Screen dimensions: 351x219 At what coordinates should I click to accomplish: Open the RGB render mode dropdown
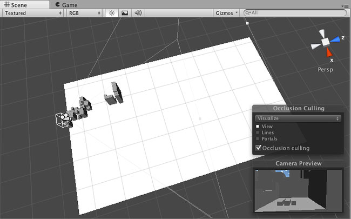tap(84, 13)
